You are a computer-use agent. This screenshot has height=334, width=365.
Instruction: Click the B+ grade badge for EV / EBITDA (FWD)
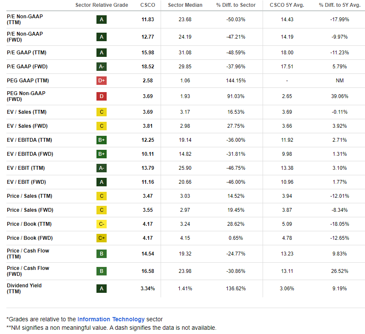point(102,154)
